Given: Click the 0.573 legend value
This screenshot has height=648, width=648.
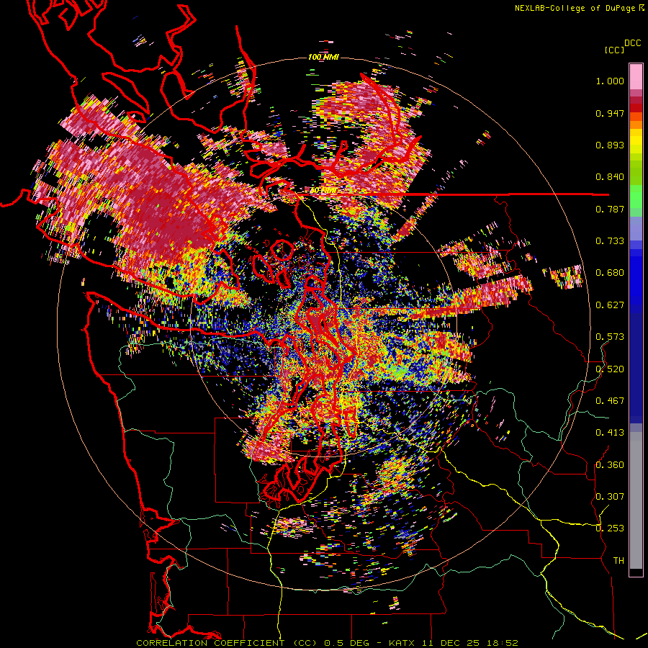Looking at the screenshot, I should point(610,337).
